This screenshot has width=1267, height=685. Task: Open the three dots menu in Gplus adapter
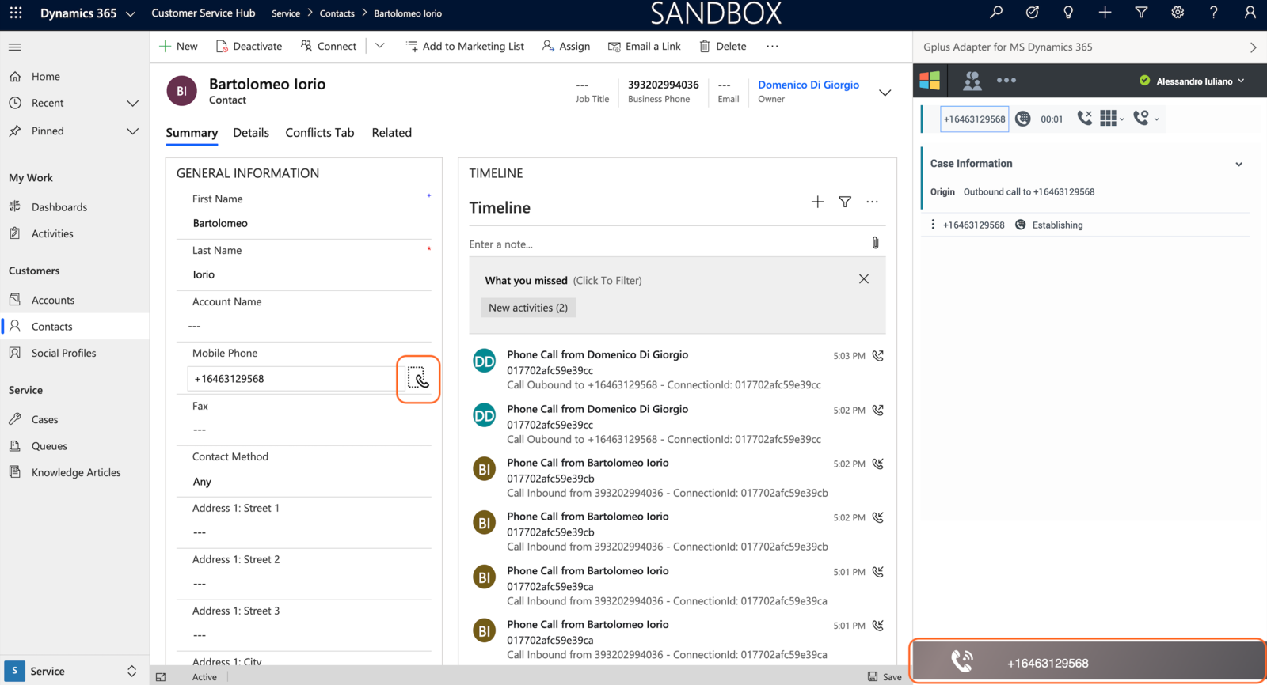click(1006, 80)
